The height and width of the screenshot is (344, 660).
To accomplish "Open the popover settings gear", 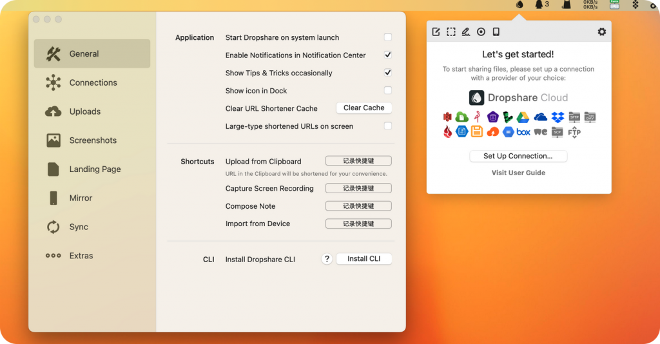I will click(x=602, y=32).
